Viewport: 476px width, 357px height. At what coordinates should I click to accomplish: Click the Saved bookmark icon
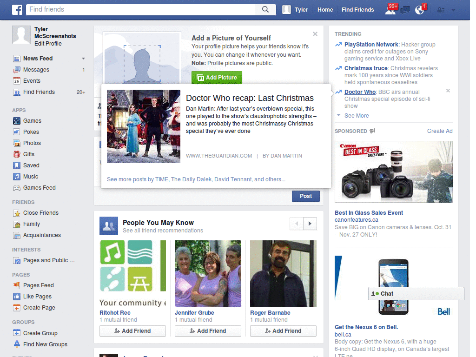[x=17, y=165]
